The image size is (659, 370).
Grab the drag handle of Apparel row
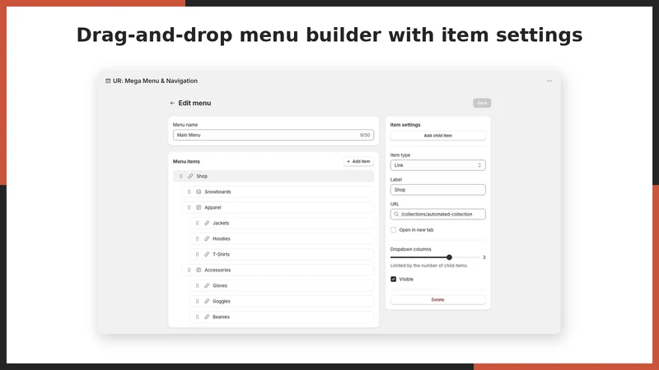[189, 207]
